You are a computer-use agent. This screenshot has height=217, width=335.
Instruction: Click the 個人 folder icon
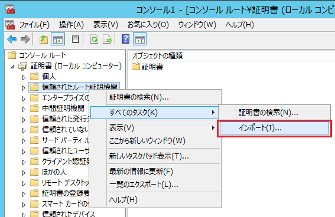[x=34, y=76]
